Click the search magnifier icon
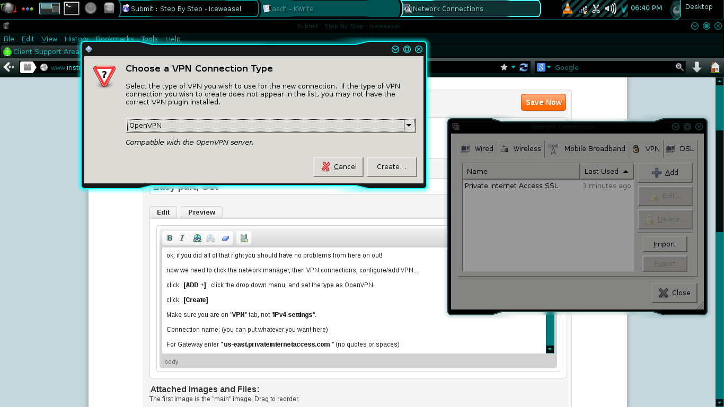The height and width of the screenshot is (407, 724). tap(680, 67)
